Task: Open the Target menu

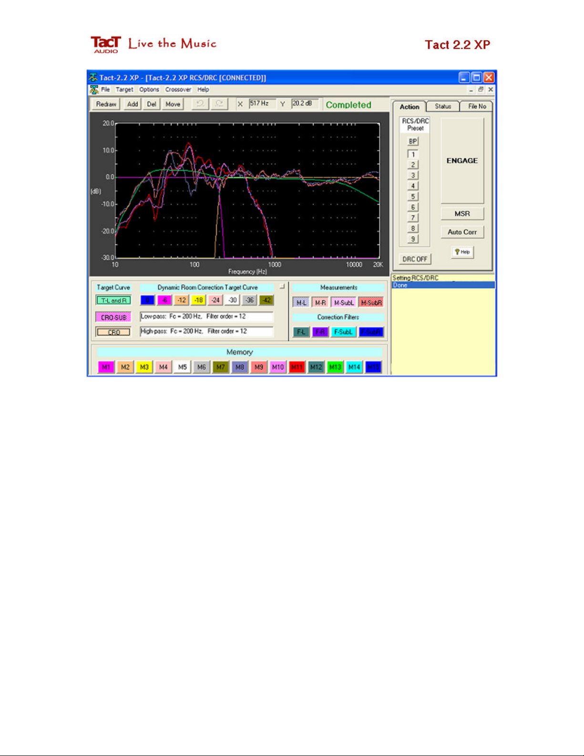Action: (124, 90)
